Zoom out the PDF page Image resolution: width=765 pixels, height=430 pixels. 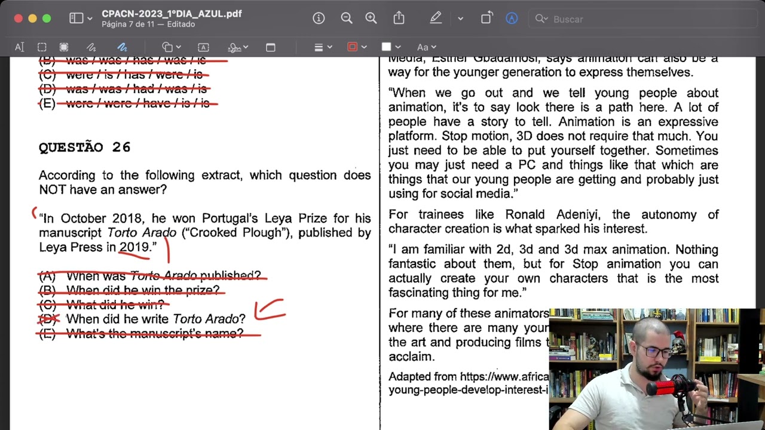347,19
